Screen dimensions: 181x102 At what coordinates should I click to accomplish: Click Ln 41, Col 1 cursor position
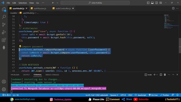(x=97, y=95)
